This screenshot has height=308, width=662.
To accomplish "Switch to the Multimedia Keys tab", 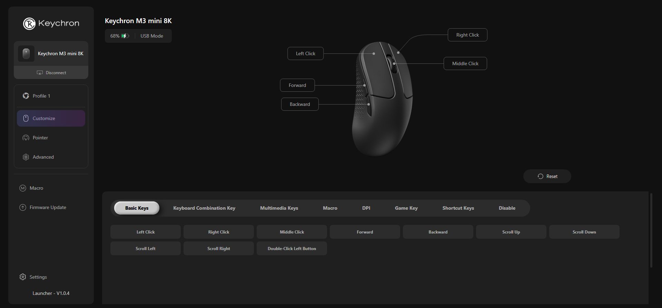I will coord(279,208).
